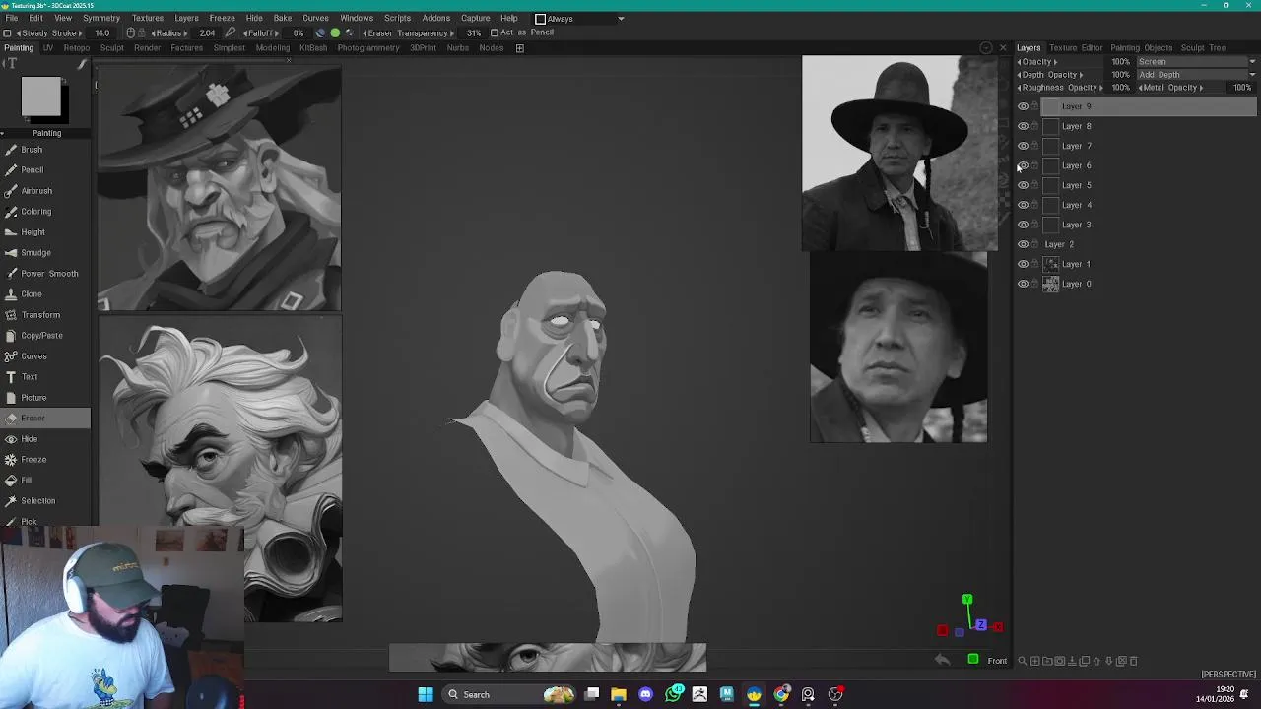The height and width of the screenshot is (709, 1261).
Task: Switch to the Retopo room tab
Action: (x=76, y=48)
